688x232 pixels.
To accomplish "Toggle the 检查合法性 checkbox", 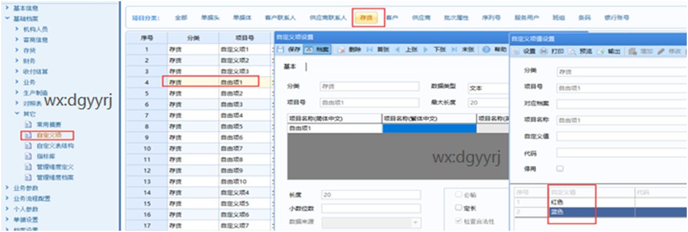I will point(458,221).
